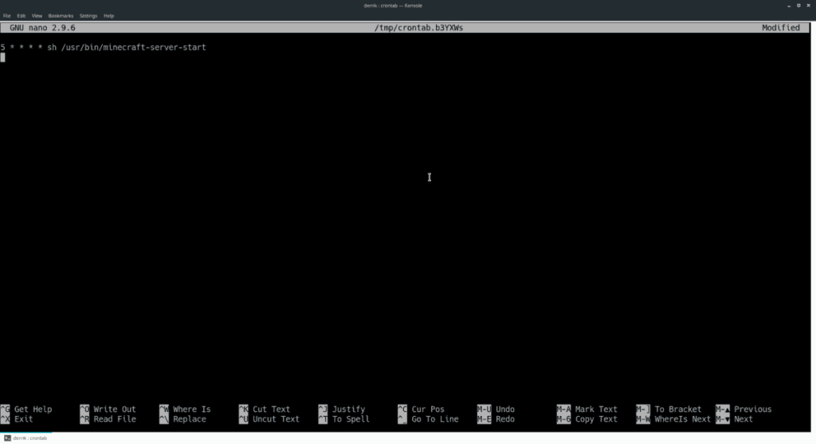The image size is (816, 444).
Task: Click the terminal icon on the crontab tab
Action: pyautogui.click(x=6, y=438)
